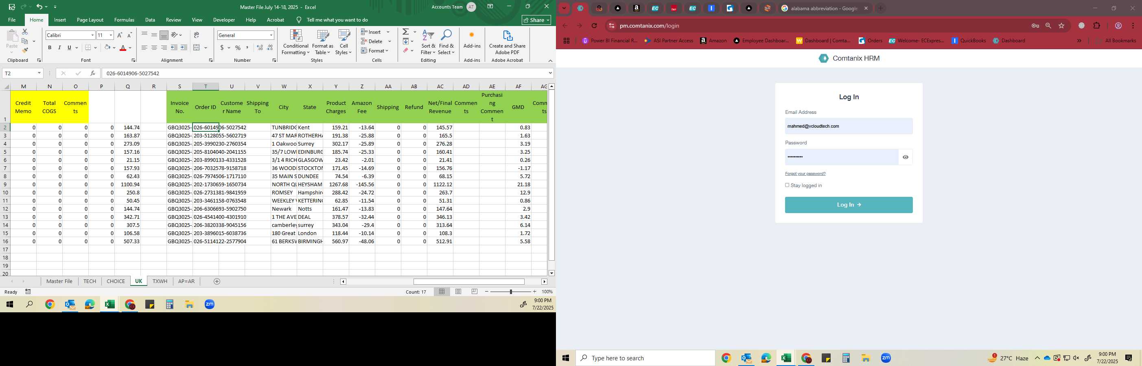Click the Share button in Excel
Image resolution: width=1142 pixels, height=366 pixels.
point(536,20)
